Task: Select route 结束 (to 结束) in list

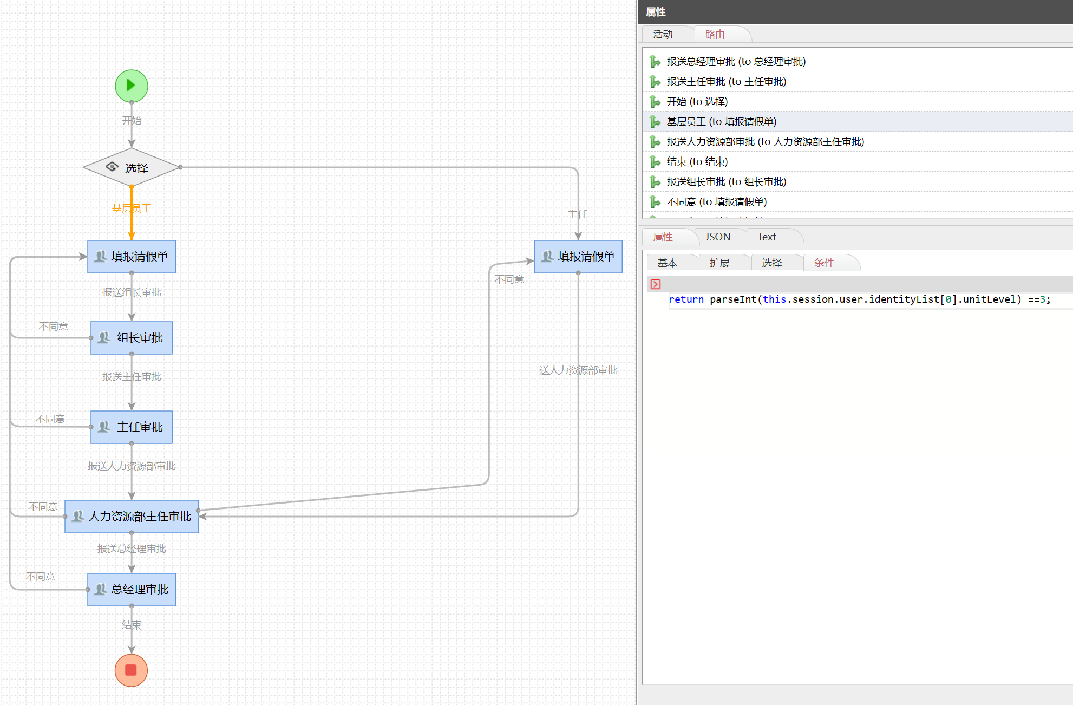Action: click(x=697, y=162)
